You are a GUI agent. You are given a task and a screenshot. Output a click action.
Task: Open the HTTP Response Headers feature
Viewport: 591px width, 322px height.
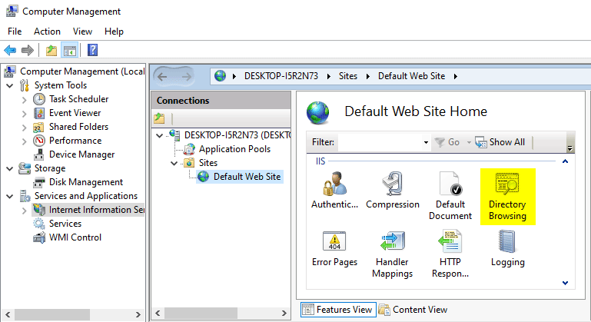tap(450, 254)
